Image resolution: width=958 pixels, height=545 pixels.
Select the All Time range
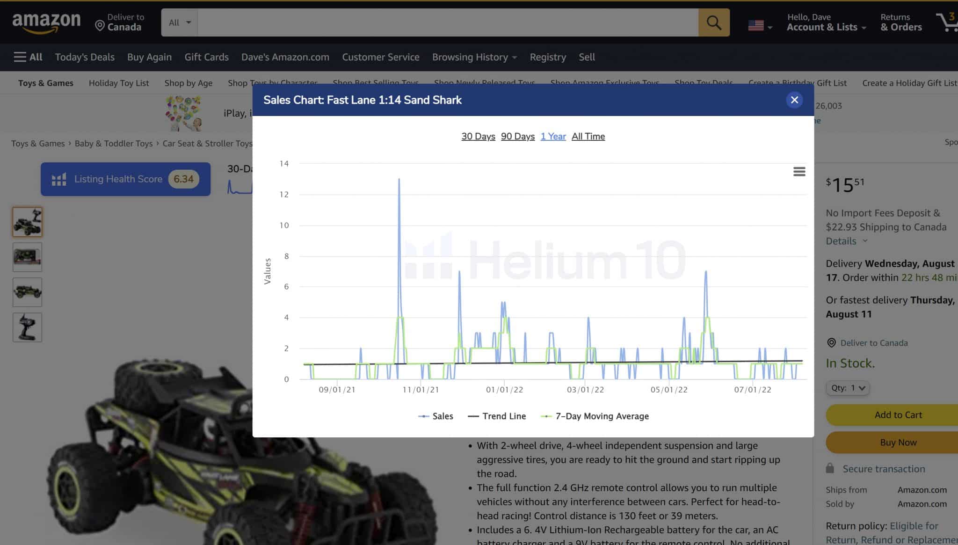588,136
